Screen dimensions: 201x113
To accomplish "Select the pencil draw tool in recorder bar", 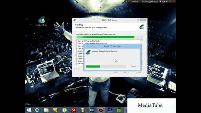I will tap(167, 2).
